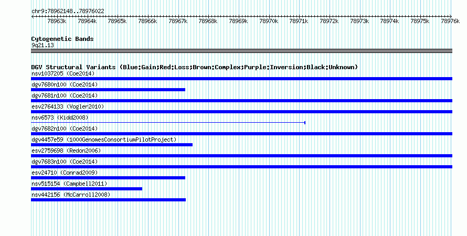Click the nsv515154 (Campbell2011) label
The height and width of the screenshot is (236, 467).
[x=69, y=184]
